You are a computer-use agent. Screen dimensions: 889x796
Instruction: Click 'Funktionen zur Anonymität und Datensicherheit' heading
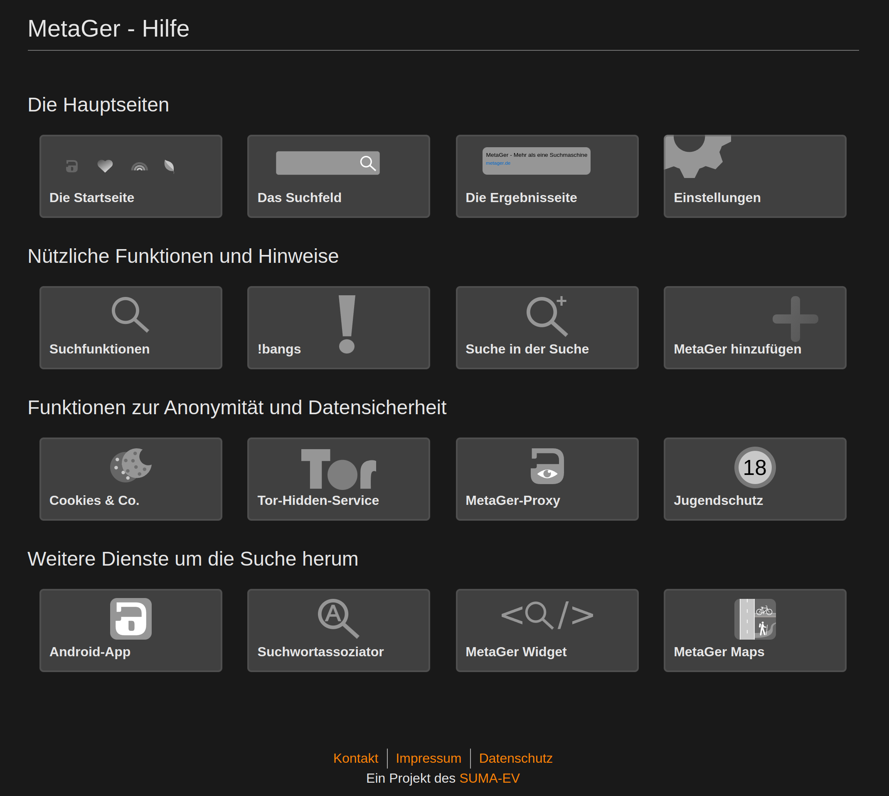pyautogui.click(x=237, y=408)
